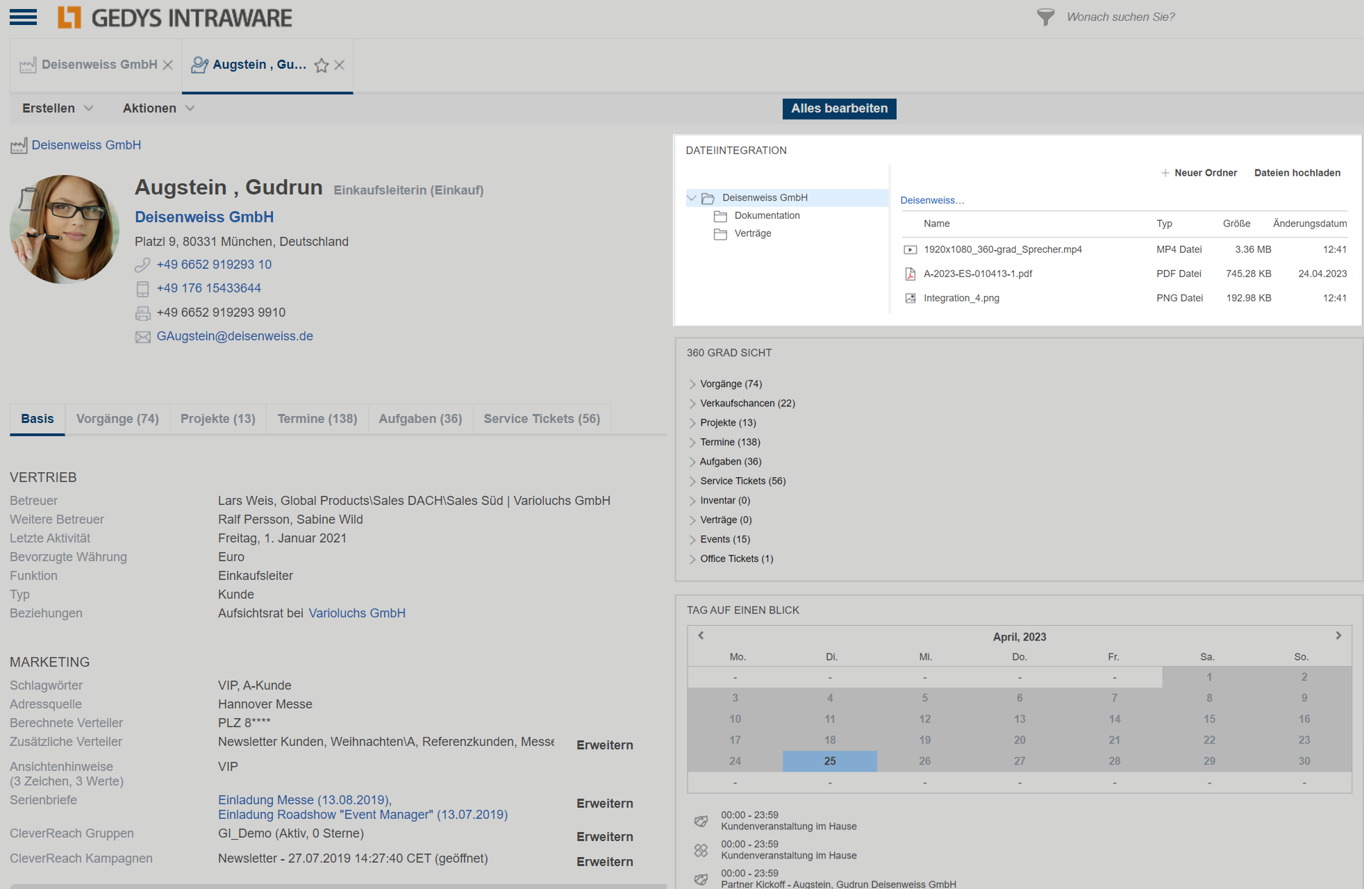Switch to Vorgänge (74) tab
Screen dimensions: 1364x889
(117, 419)
